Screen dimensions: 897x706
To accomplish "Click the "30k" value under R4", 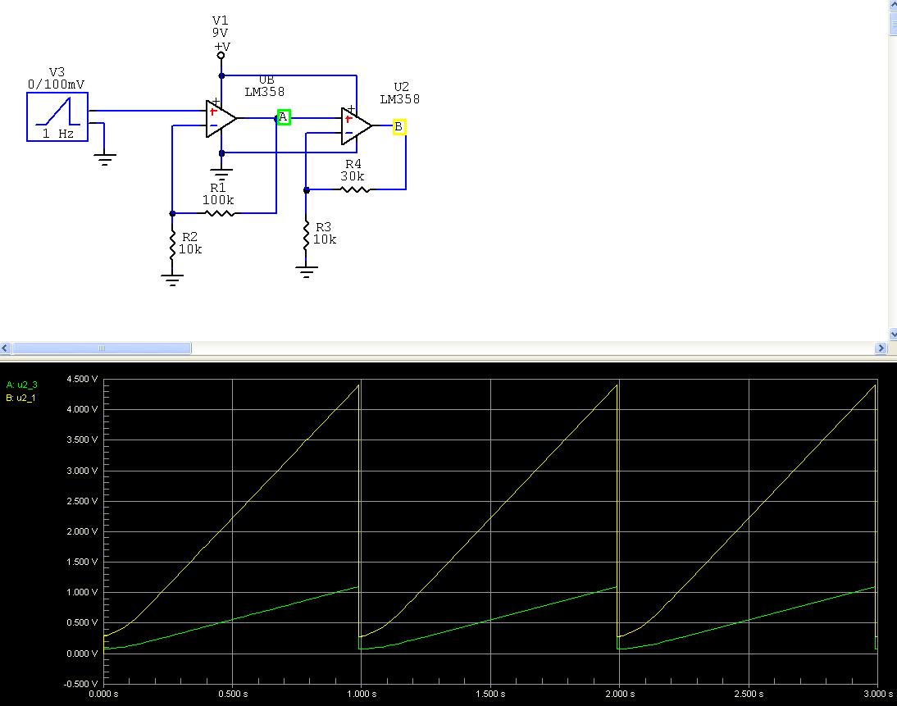I will tap(353, 176).
